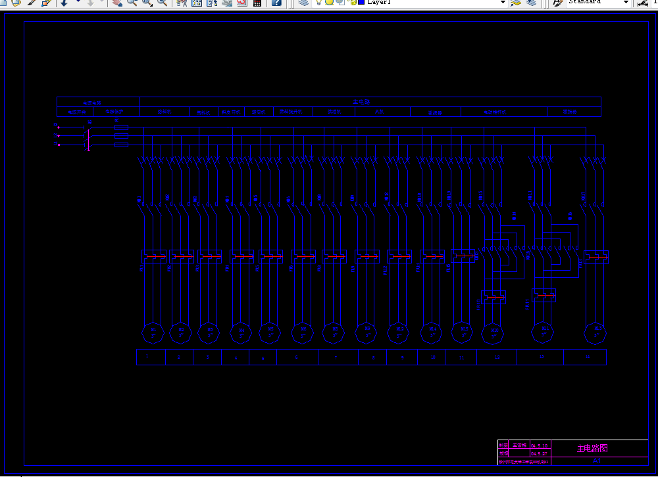Click the blue Layer1 color swatch

point(361,2)
